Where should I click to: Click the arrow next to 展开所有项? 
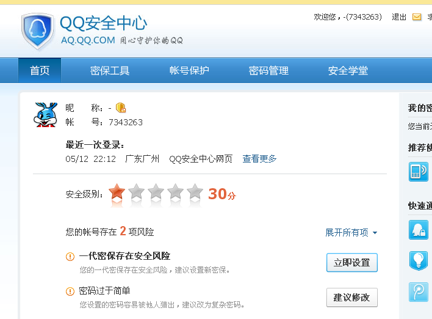(375, 233)
